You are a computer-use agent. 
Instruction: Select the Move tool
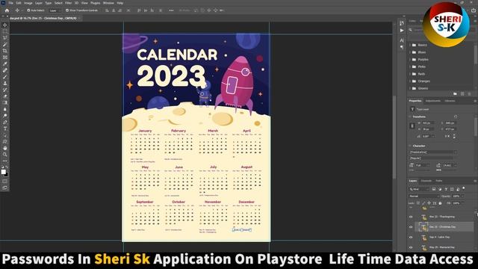(x=5, y=25)
